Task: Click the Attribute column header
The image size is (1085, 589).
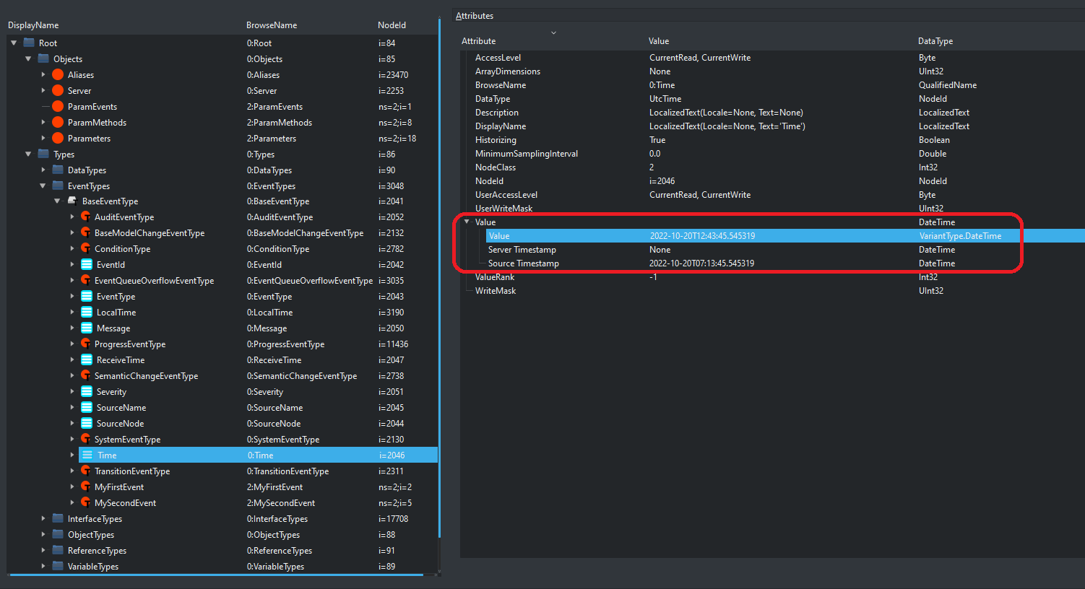Action: [x=479, y=41]
